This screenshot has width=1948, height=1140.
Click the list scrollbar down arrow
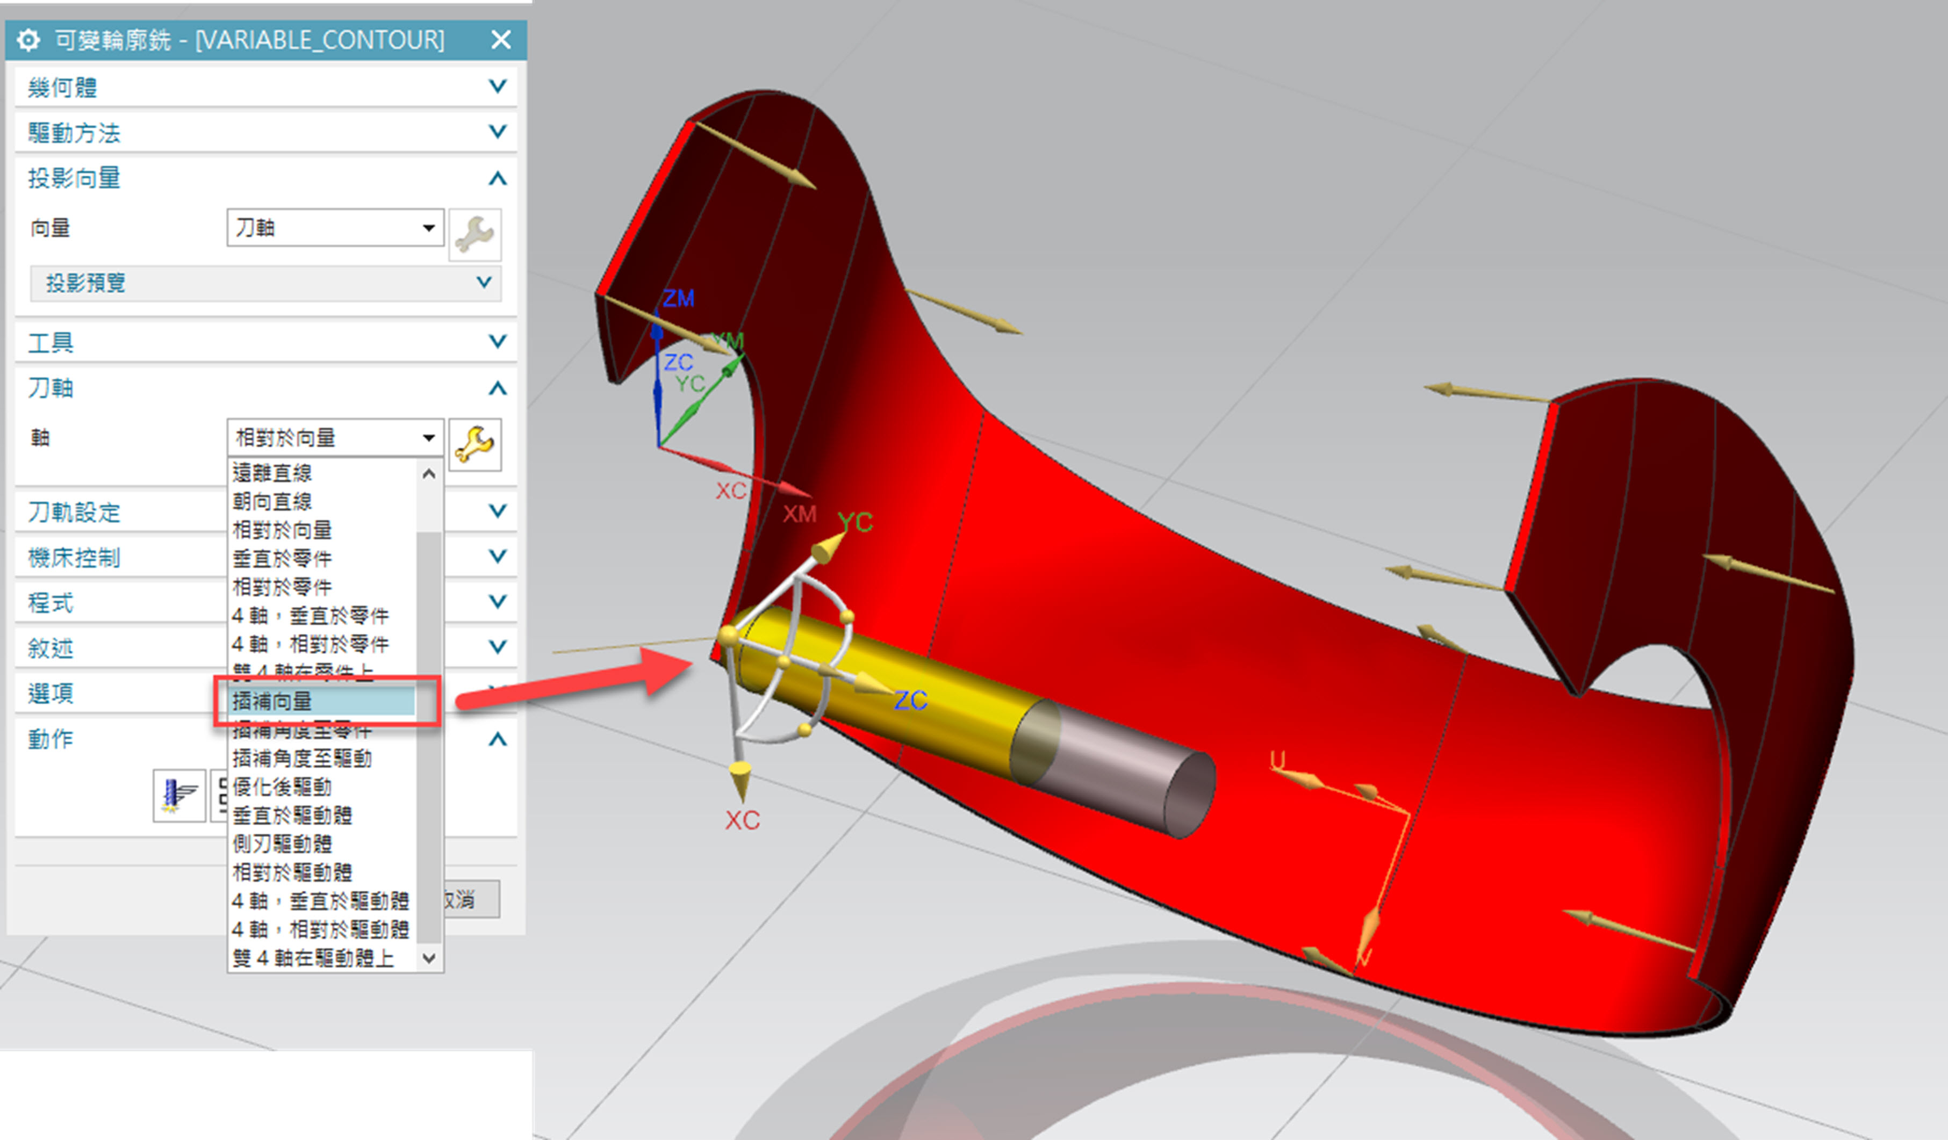[x=430, y=958]
